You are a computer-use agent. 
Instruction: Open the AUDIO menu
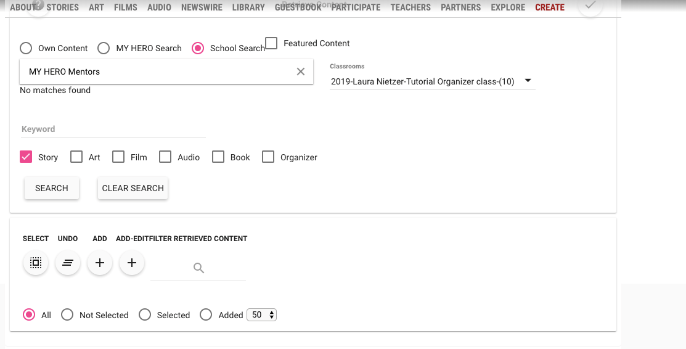[x=159, y=7]
